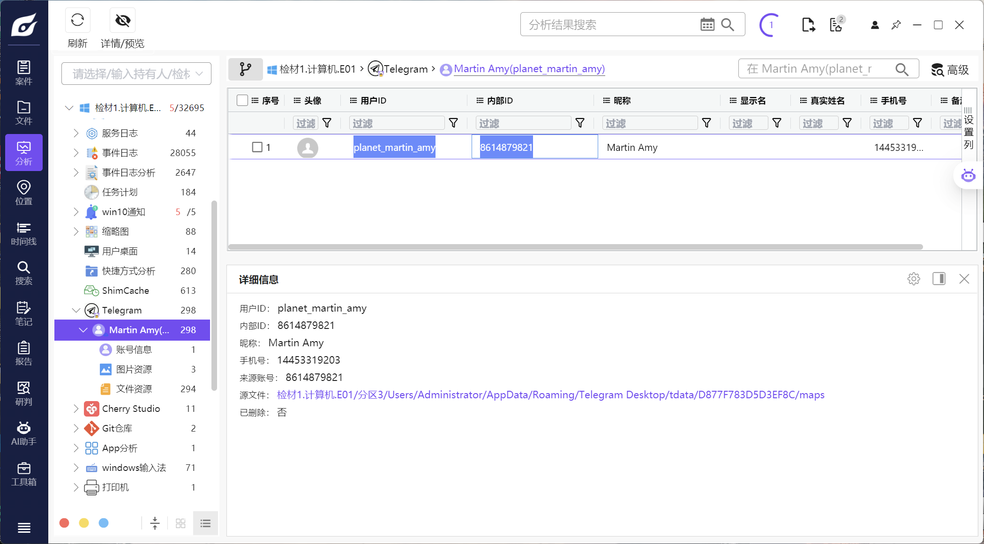Toggle detail panel side layout icon

click(939, 279)
